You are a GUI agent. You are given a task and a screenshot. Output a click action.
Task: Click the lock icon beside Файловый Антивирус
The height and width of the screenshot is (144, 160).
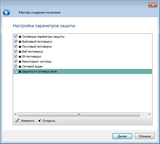(20, 42)
